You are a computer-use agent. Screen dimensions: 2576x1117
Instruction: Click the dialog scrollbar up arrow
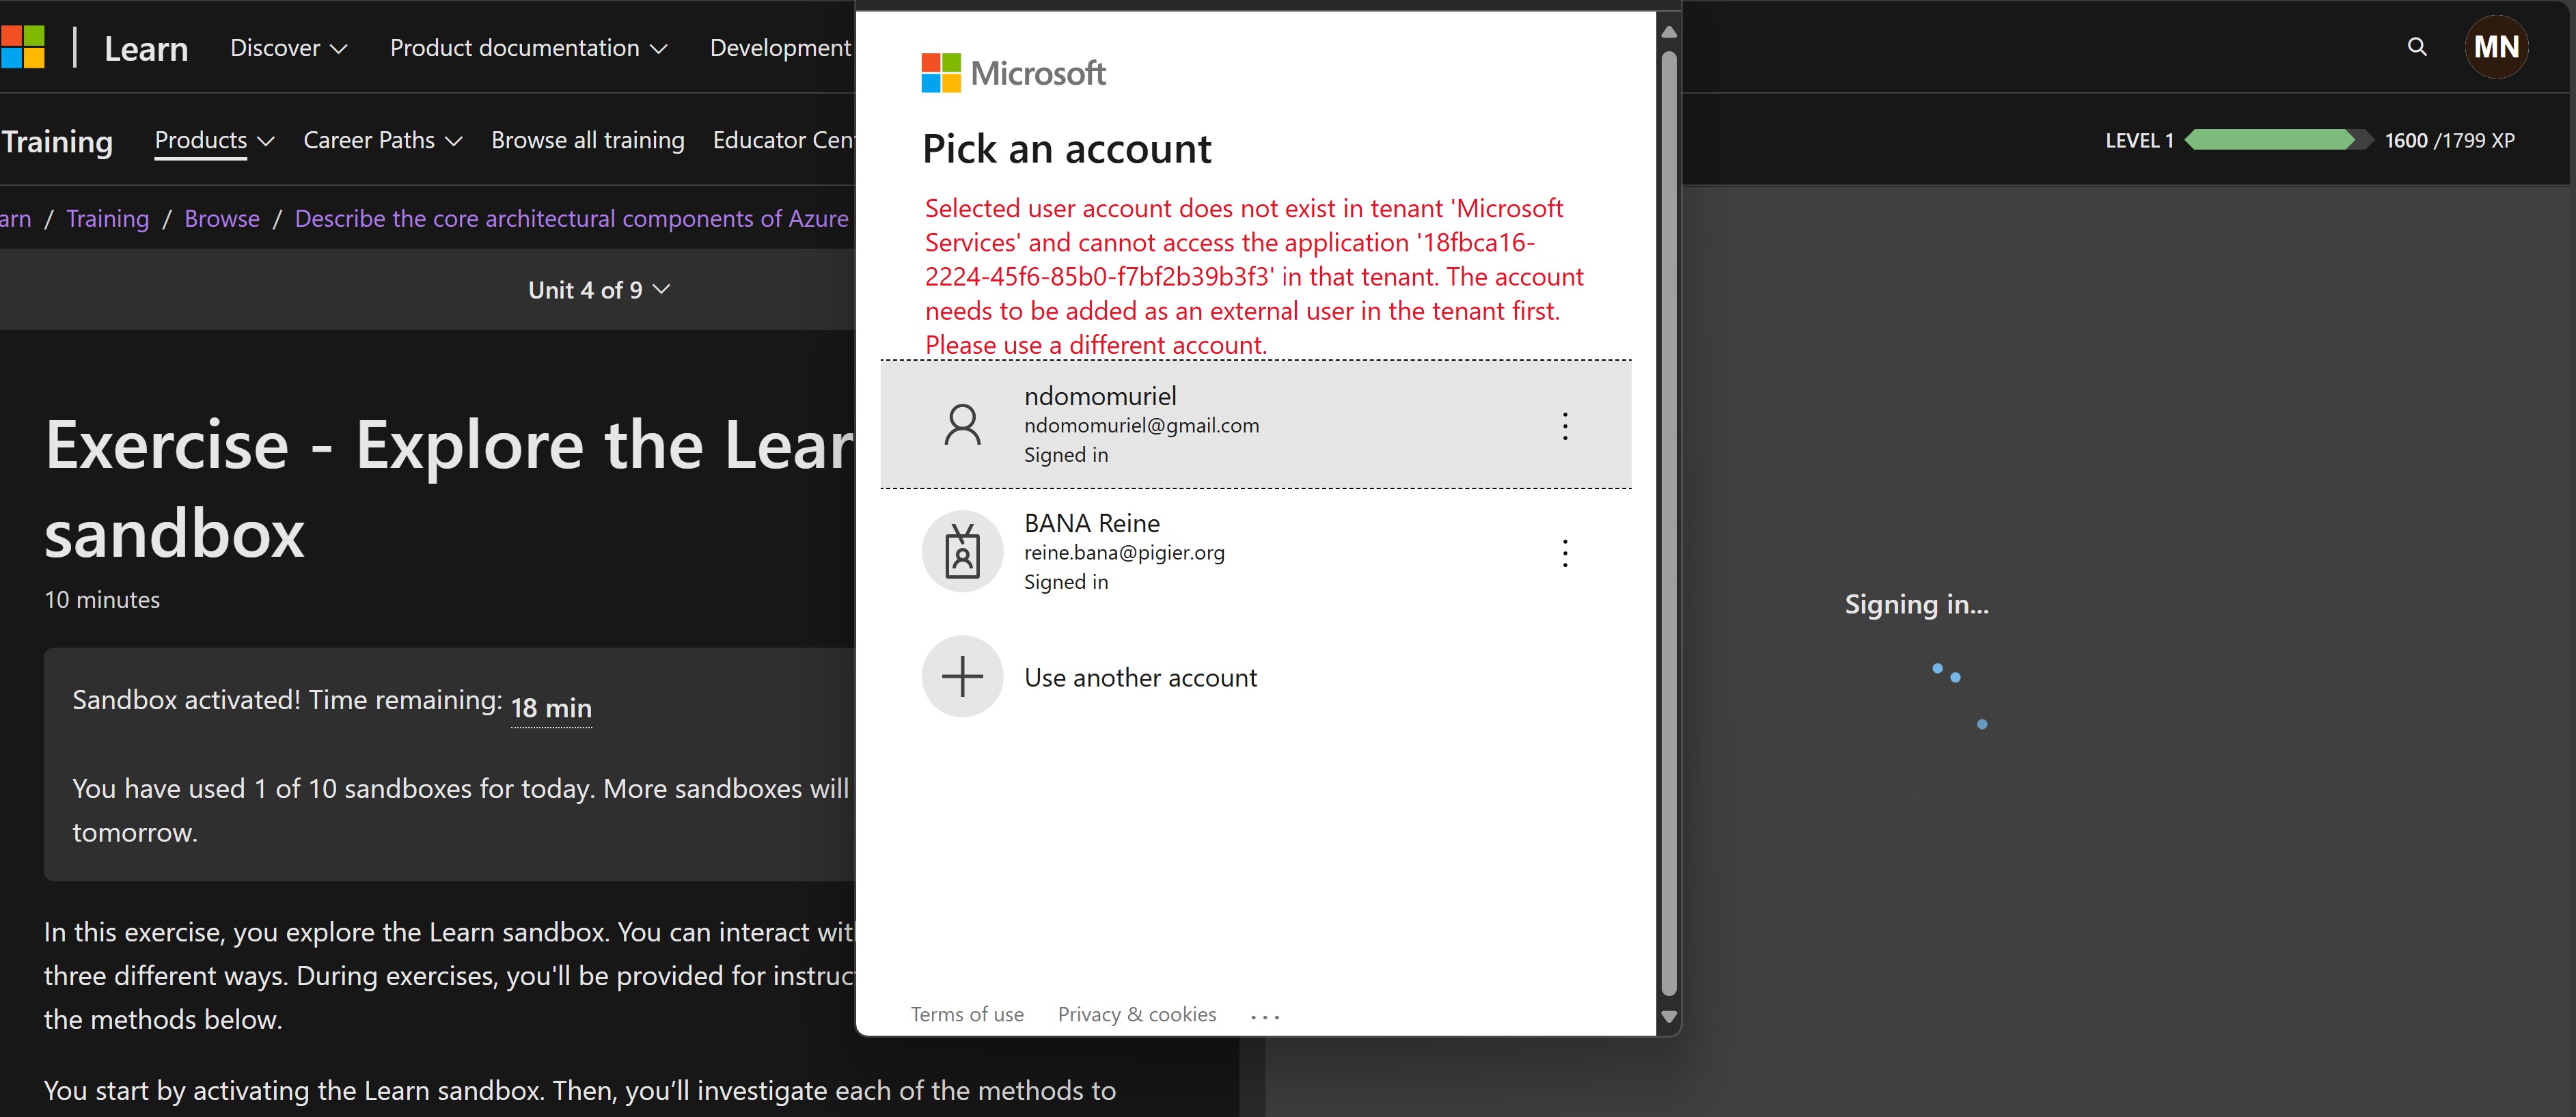(1668, 32)
